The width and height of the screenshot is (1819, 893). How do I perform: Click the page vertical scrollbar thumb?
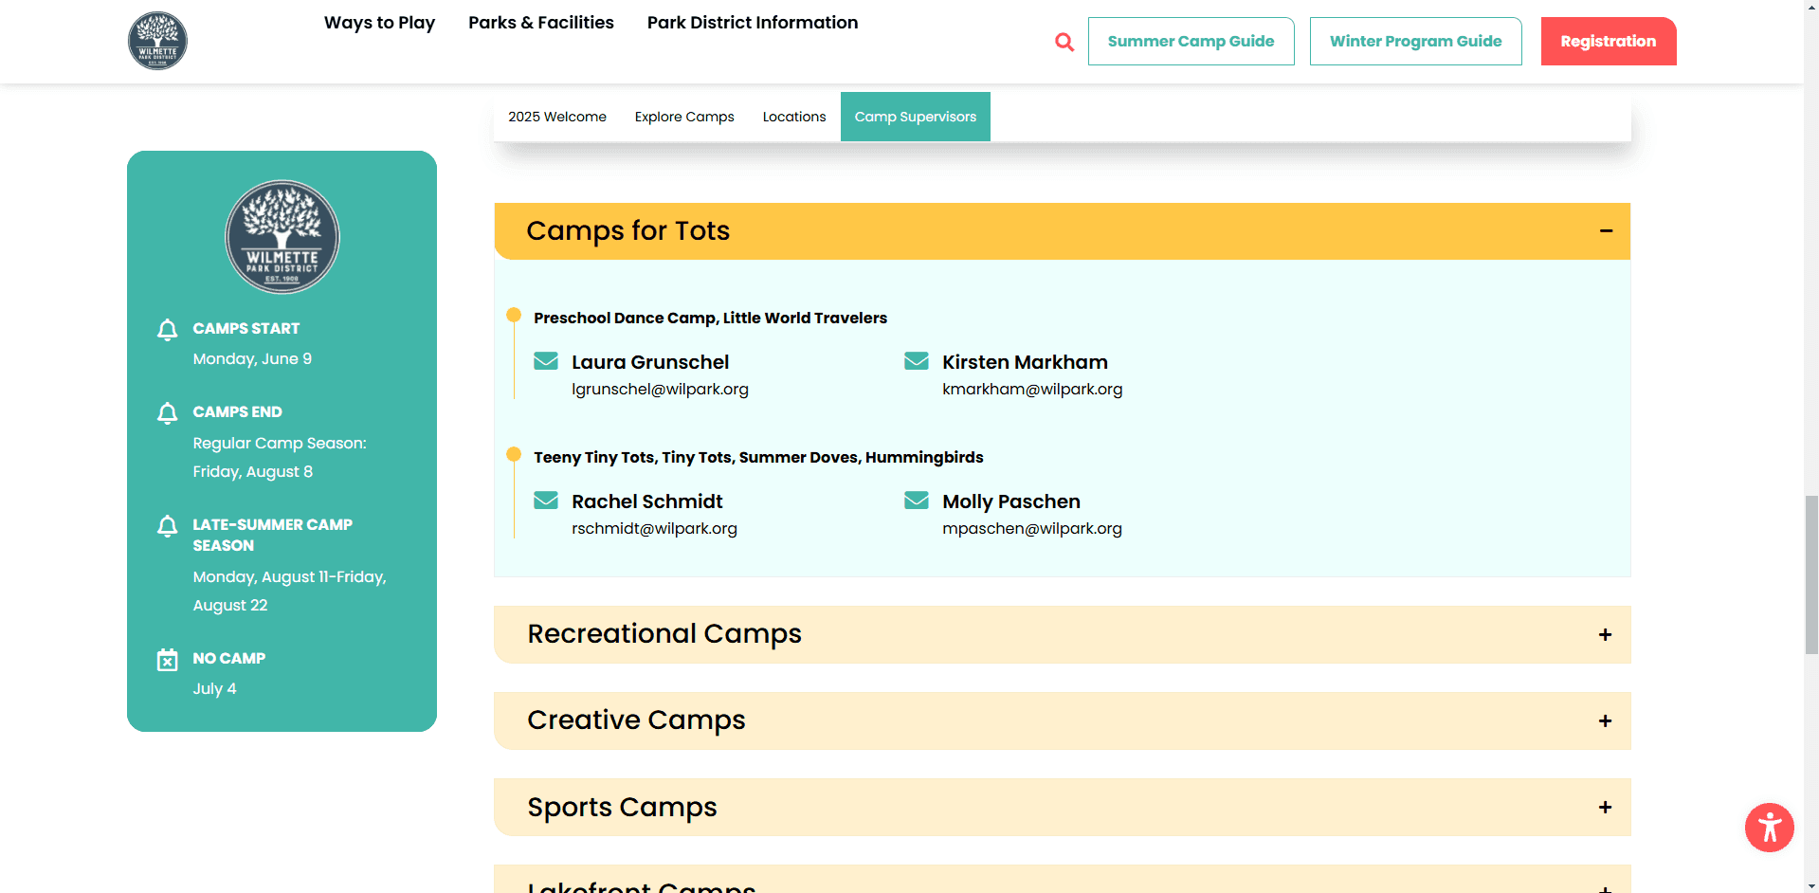[x=1810, y=574]
